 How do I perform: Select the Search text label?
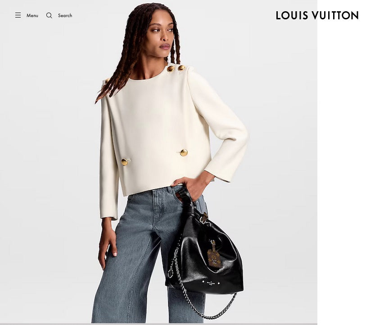(x=65, y=15)
